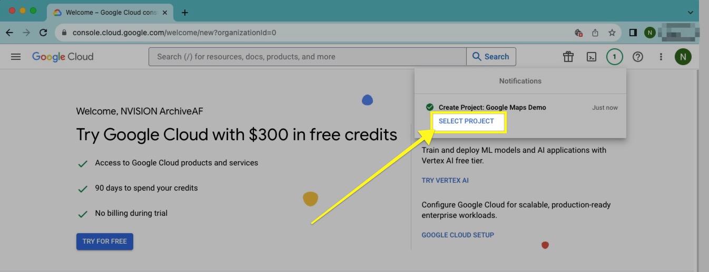Click SELECT PROJECT in notification
The width and height of the screenshot is (709, 272).
[466, 121]
